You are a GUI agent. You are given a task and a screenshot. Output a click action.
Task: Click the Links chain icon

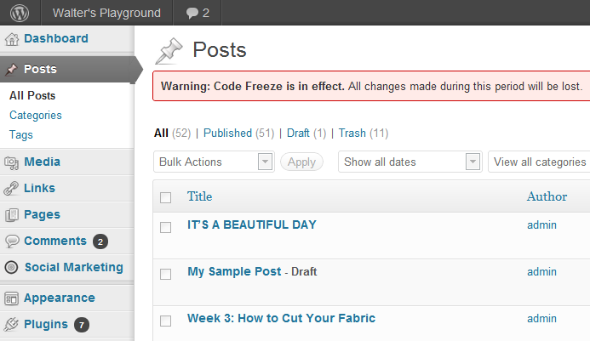(x=11, y=189)
